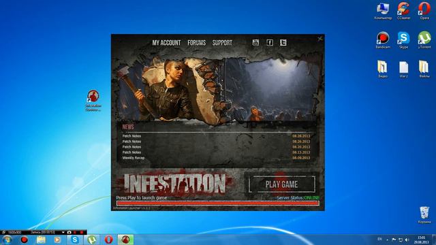The image size is (436, 245).
Task: Select the Opera desktop shortcut
Action: coord(424,11)
